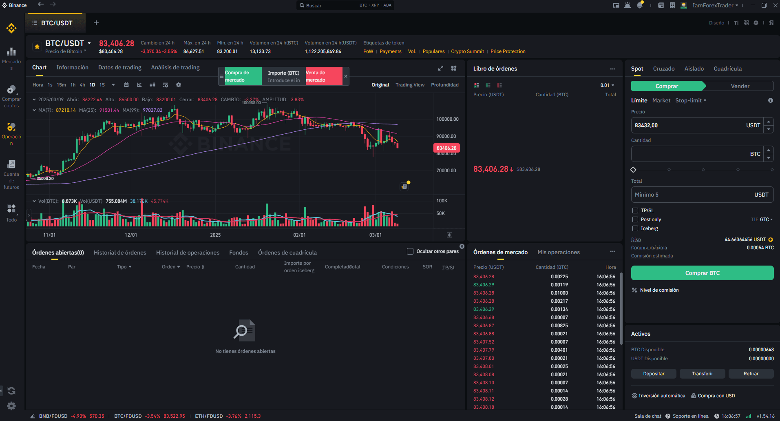This screenshot has height=421, width=780.
Task: Check Ocultar otros pares
Action: [410, 251]
